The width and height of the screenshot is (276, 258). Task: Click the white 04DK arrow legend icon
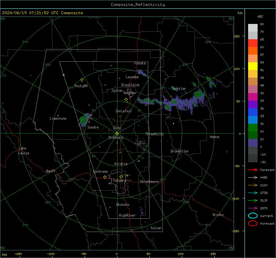pos(253,177)
